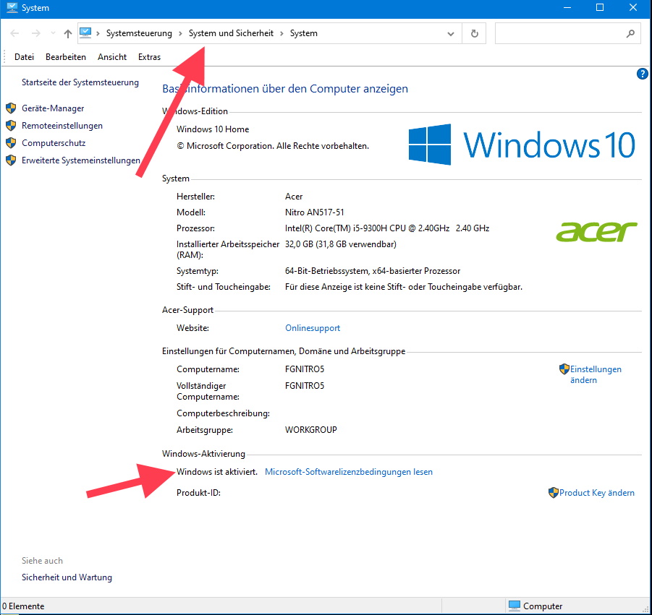Go forward with the right arrow
Image resolution: width=652 pixels, height=615 pixels.
(x=36, y=33)
